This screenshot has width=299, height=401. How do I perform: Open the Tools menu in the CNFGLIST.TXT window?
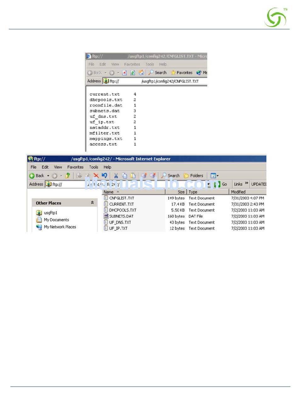[x=149, y=64]
